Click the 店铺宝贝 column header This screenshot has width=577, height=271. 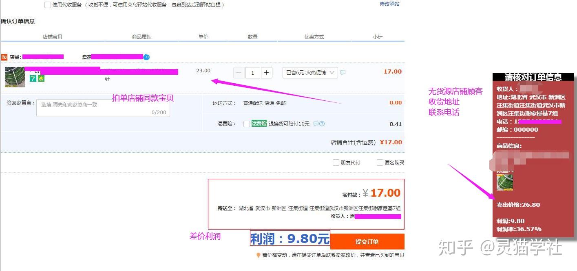pyautogui.click(x=53, y=37)
